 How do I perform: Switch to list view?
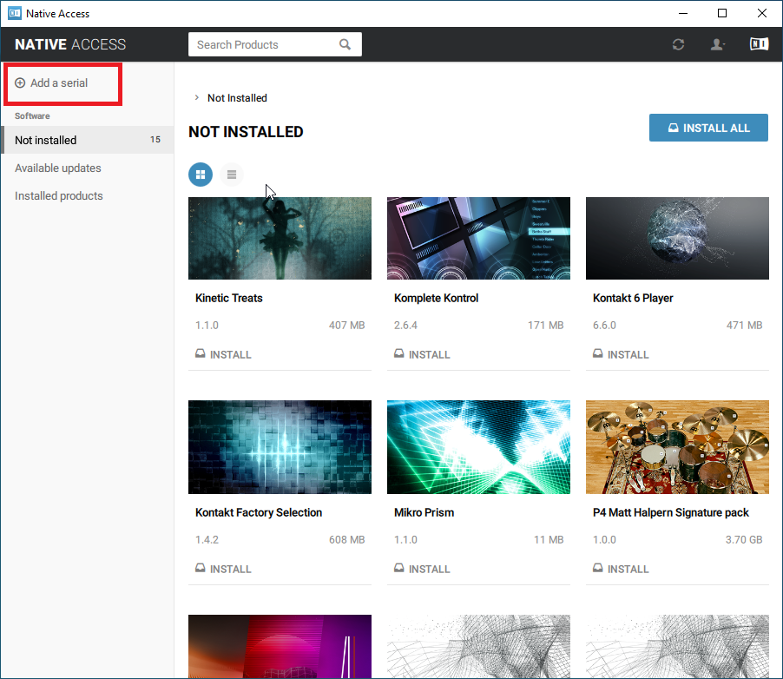tap(232, 175)
